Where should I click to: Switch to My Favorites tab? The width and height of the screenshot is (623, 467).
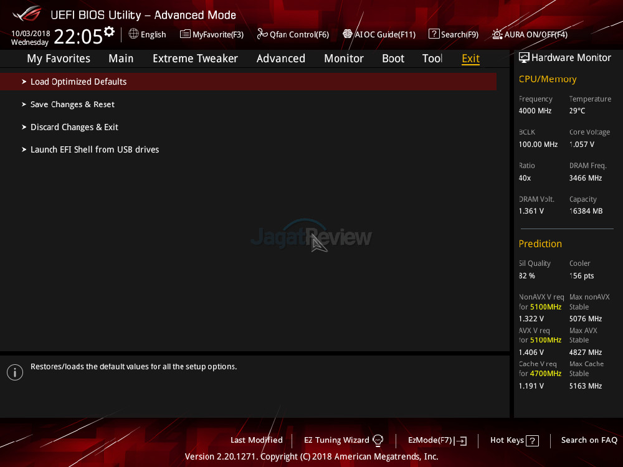pos(59,59)
